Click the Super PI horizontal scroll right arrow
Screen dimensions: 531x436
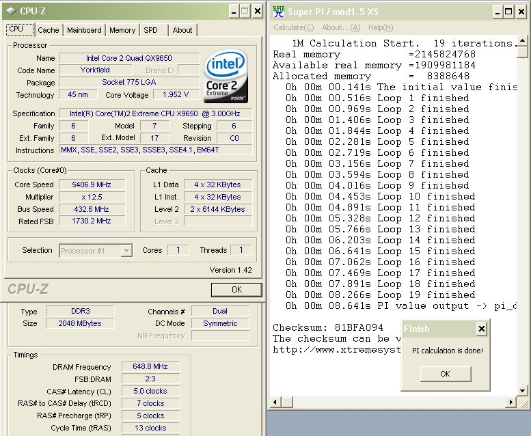(x=510, y=402)
